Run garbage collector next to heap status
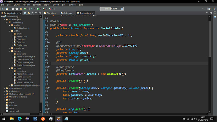 tap(122, 9)
